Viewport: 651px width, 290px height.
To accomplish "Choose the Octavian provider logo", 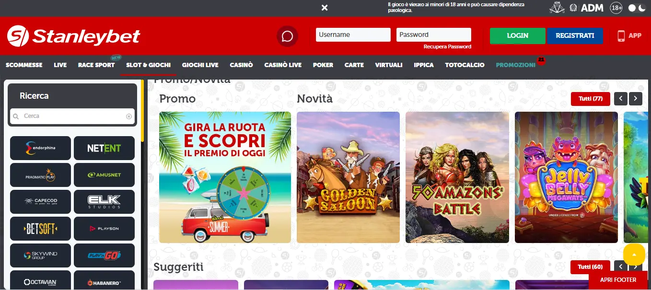I will (40, 280).
